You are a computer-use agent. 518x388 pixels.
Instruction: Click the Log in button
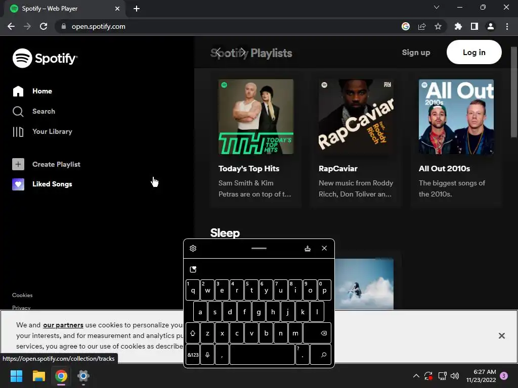[x=474, y=52]
